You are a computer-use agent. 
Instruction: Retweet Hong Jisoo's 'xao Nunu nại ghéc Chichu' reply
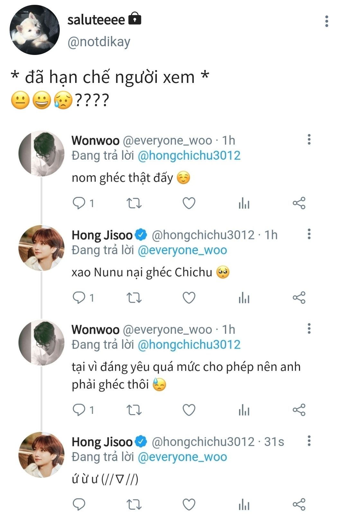tap(134, 298)
